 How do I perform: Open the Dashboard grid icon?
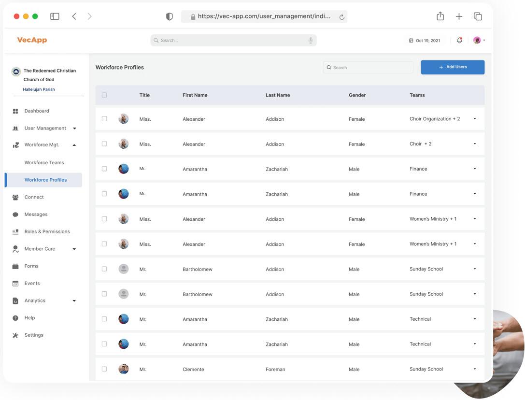[x=15, y=111]
